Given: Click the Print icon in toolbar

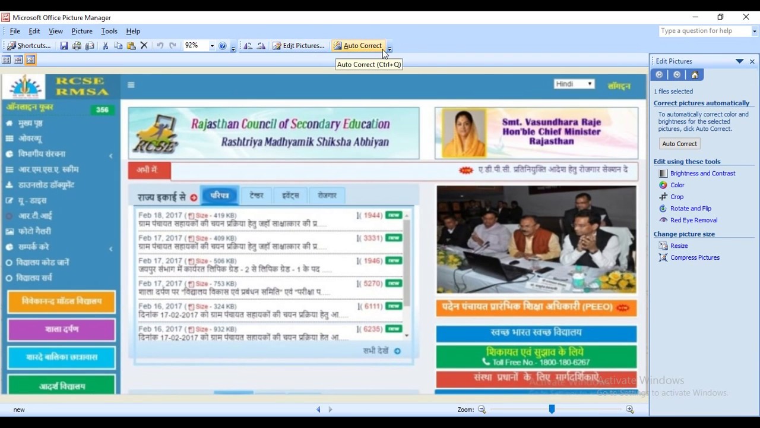Looking at the screenshot, I should (x=77, y=46).
